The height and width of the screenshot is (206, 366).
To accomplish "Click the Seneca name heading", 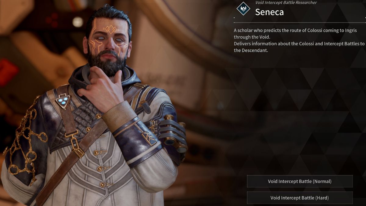I will pyautogui.click(x=269, y=12).
